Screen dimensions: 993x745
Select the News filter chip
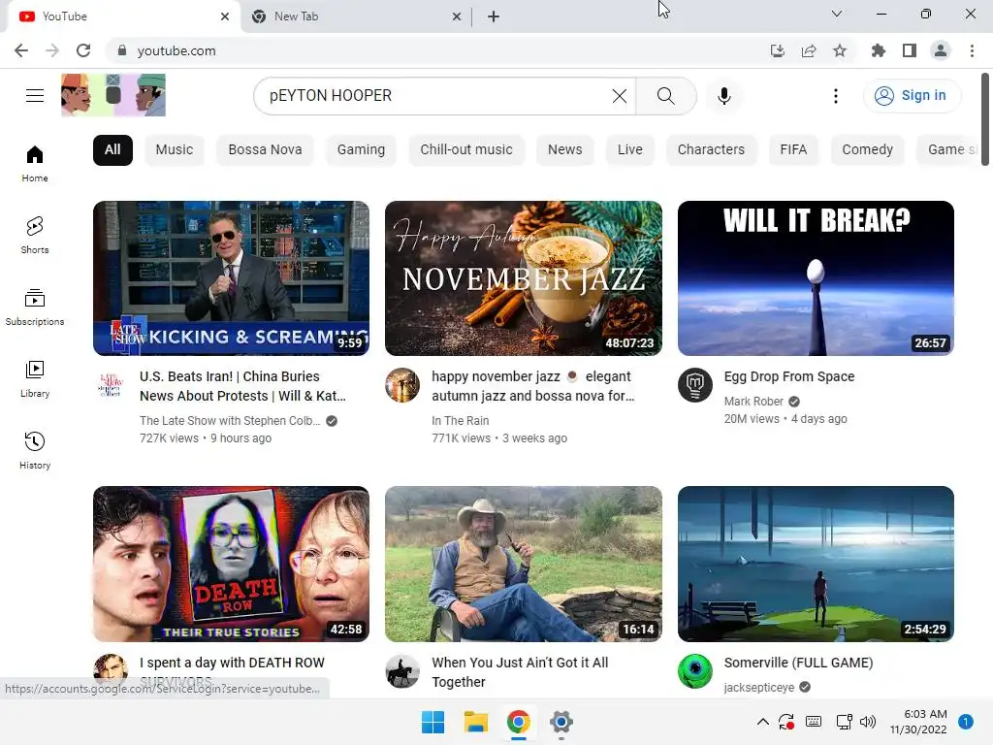(x=565, y=149)
